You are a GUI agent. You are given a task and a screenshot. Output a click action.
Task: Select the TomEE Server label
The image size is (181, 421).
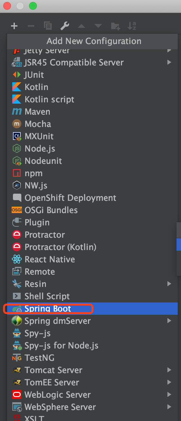(x=52, y=382)
